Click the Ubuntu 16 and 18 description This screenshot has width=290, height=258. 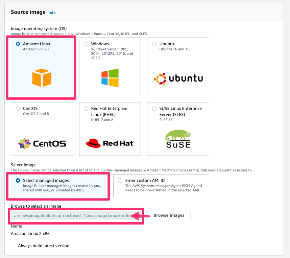click(174, 49)
